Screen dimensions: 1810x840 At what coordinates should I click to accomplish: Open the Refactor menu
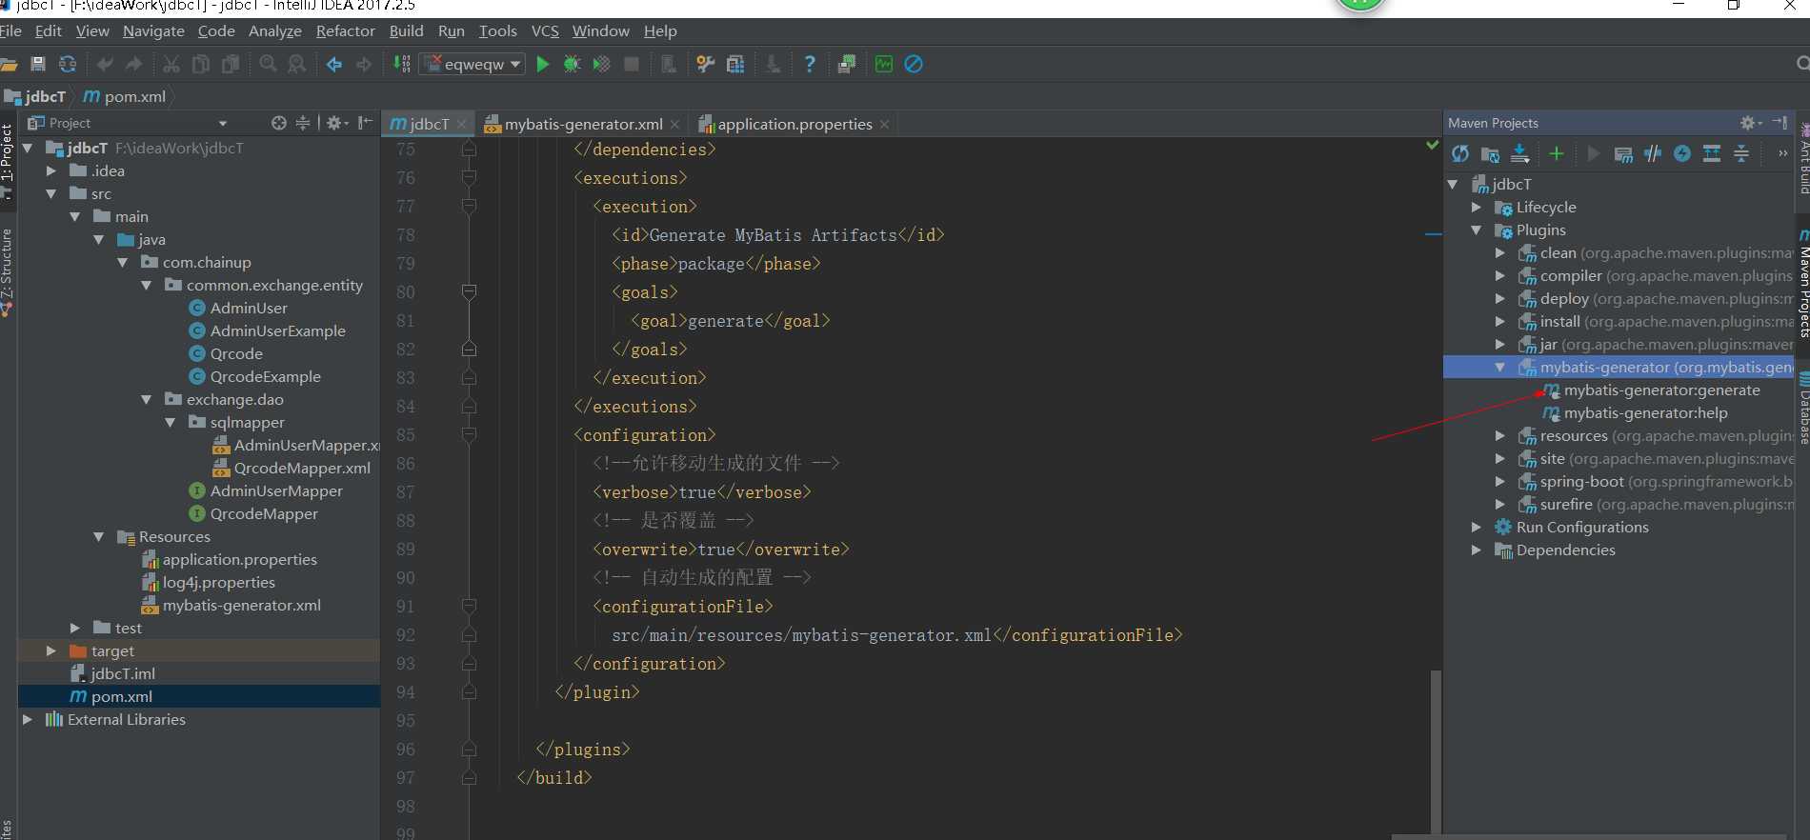pyautogui.click(x=345, y=31)
